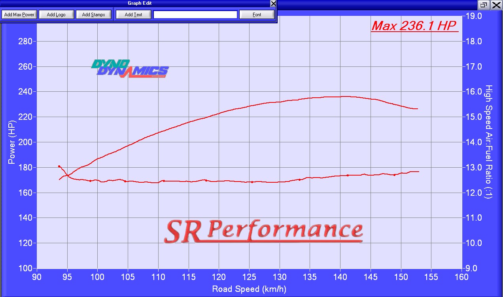This screenshot has width=503, height=297.
Task: Click the SR Performance logo stamp
Action: [x=263, y=231]
